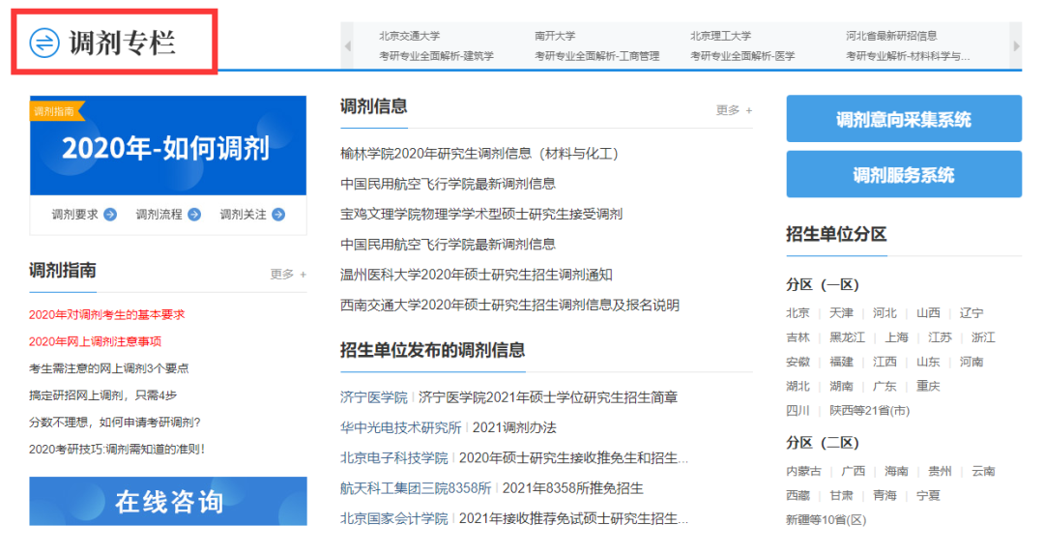Open the 调剂意向采集系统 button
The image size is (1044, 555).
tap(903, 119)
